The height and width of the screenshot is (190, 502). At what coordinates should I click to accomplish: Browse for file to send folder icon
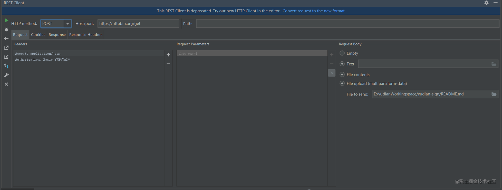click(494, 94)
